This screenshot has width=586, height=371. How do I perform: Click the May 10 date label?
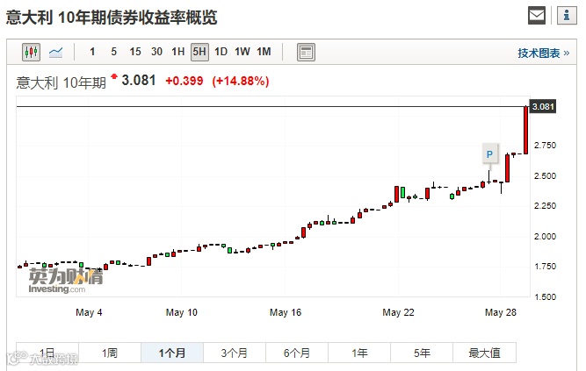(182, 312)
